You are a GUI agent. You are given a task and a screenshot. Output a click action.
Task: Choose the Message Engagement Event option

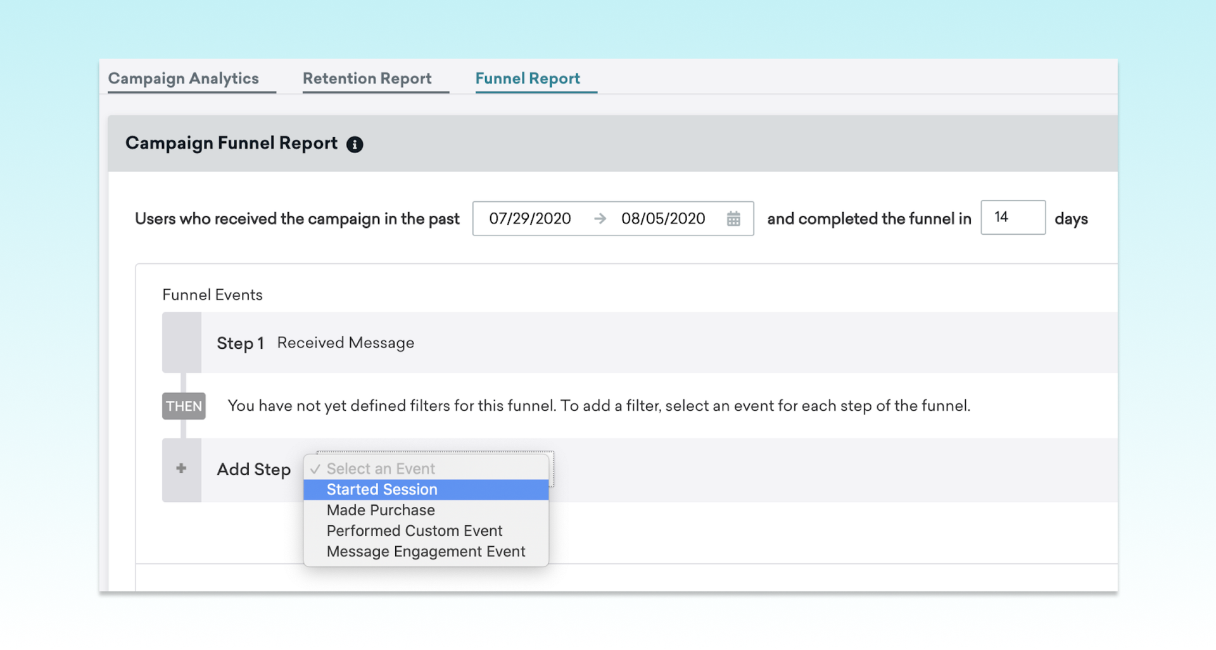[426, 552]
